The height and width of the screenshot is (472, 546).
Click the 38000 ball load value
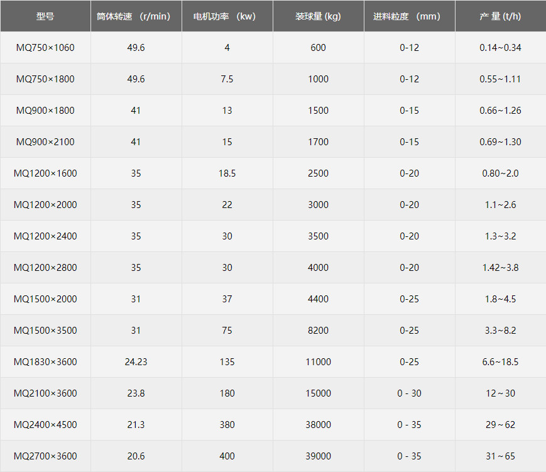pos(318,425)
